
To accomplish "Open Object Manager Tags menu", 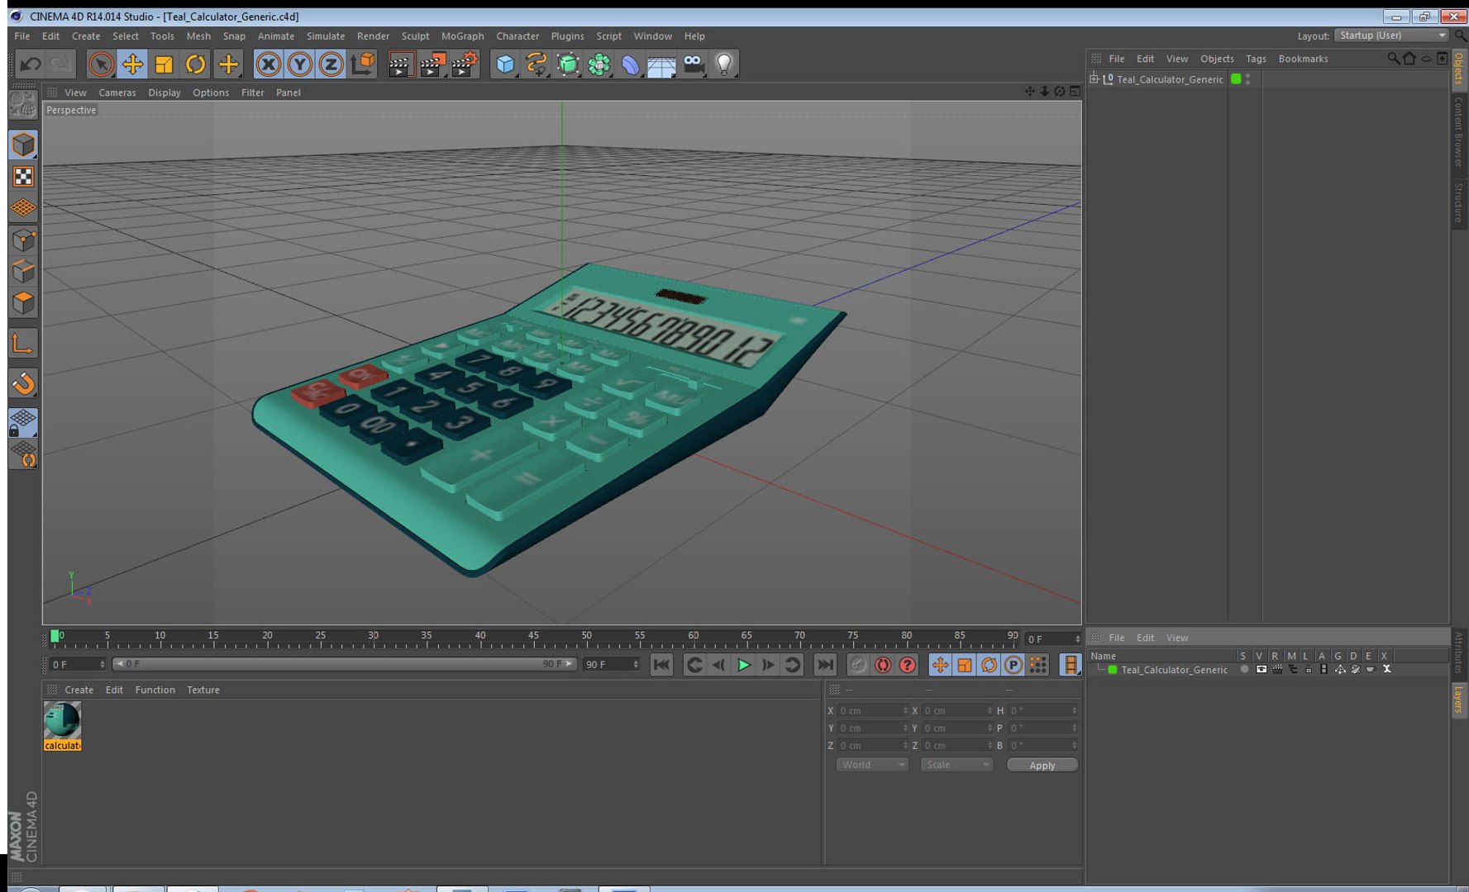I will [1256, 59].
